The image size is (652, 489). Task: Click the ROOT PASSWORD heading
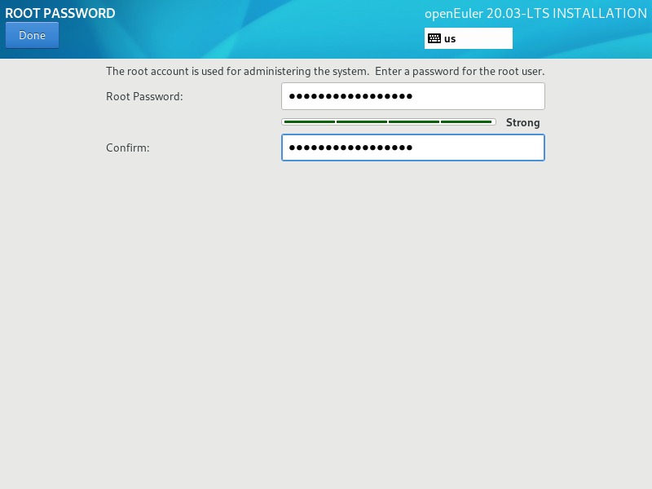pos(60,13)
